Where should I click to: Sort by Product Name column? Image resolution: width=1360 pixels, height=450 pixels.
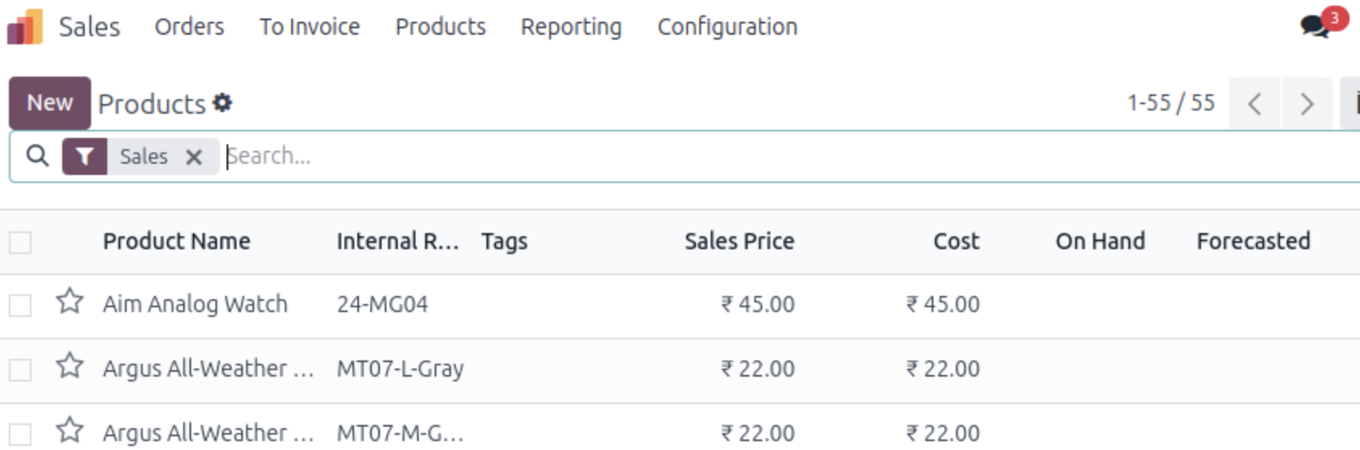[x=177, y=241]
